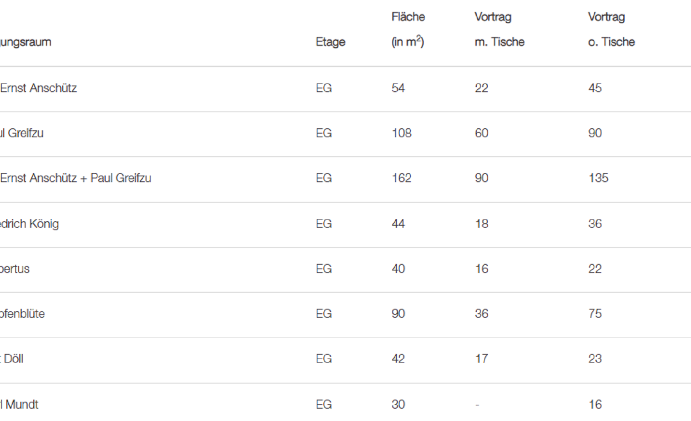Select the 44 area value for Friedrich König
Image resolution: width=691 pixels, height=421 pixels.
(398, 224)
